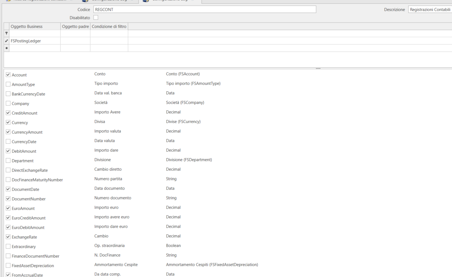Enable the Disabilitato checkbox
The height and width of the screenshot is (277, 452).
(x=96, y=17)
